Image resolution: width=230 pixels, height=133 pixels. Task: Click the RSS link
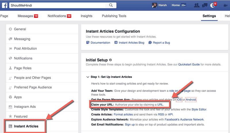coord(161,114)
